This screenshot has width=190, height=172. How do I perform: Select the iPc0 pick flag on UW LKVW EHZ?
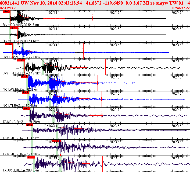(9, 44)
